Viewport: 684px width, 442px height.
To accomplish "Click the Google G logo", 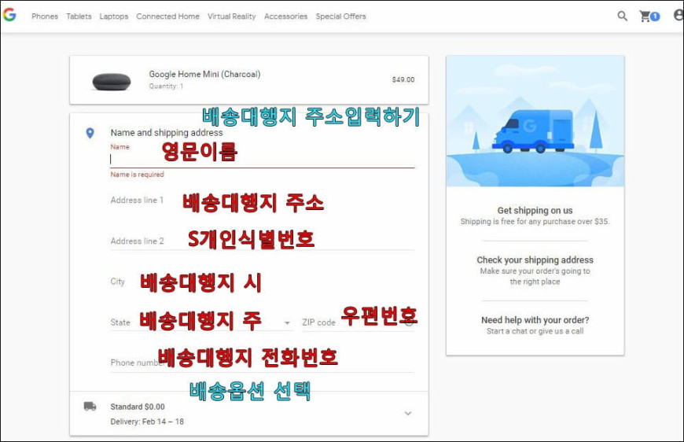I will coord(9,15).
